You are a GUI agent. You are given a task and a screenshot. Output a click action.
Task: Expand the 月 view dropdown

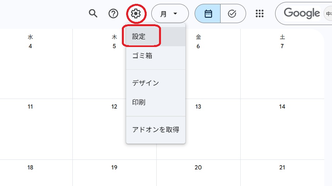pos(170,14)
